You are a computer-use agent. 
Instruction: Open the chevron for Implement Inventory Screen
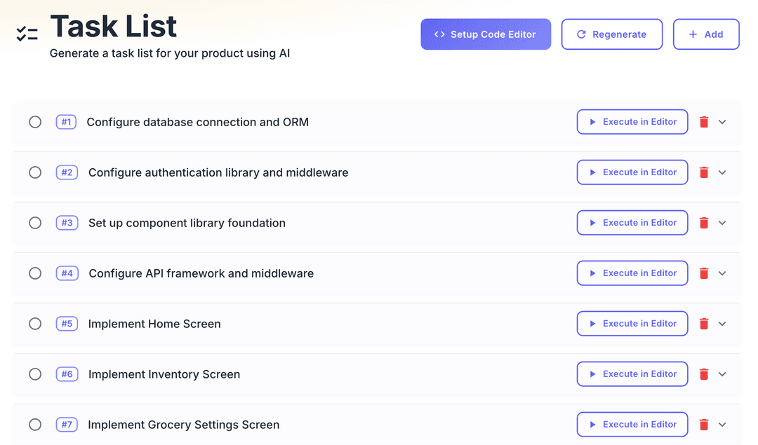click(722, 374)
